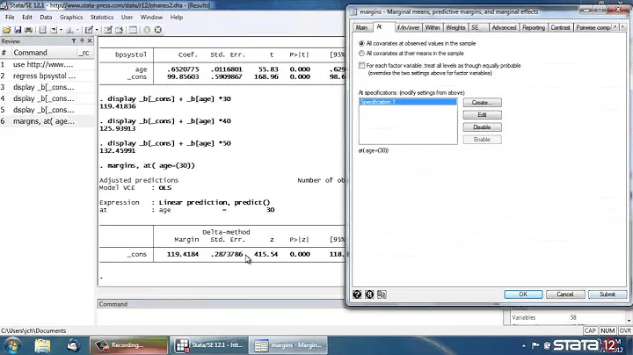633x355 pixels.
Task: Click Submit in margins dialog
Action: pyautogui.click(x=608, y=294)
